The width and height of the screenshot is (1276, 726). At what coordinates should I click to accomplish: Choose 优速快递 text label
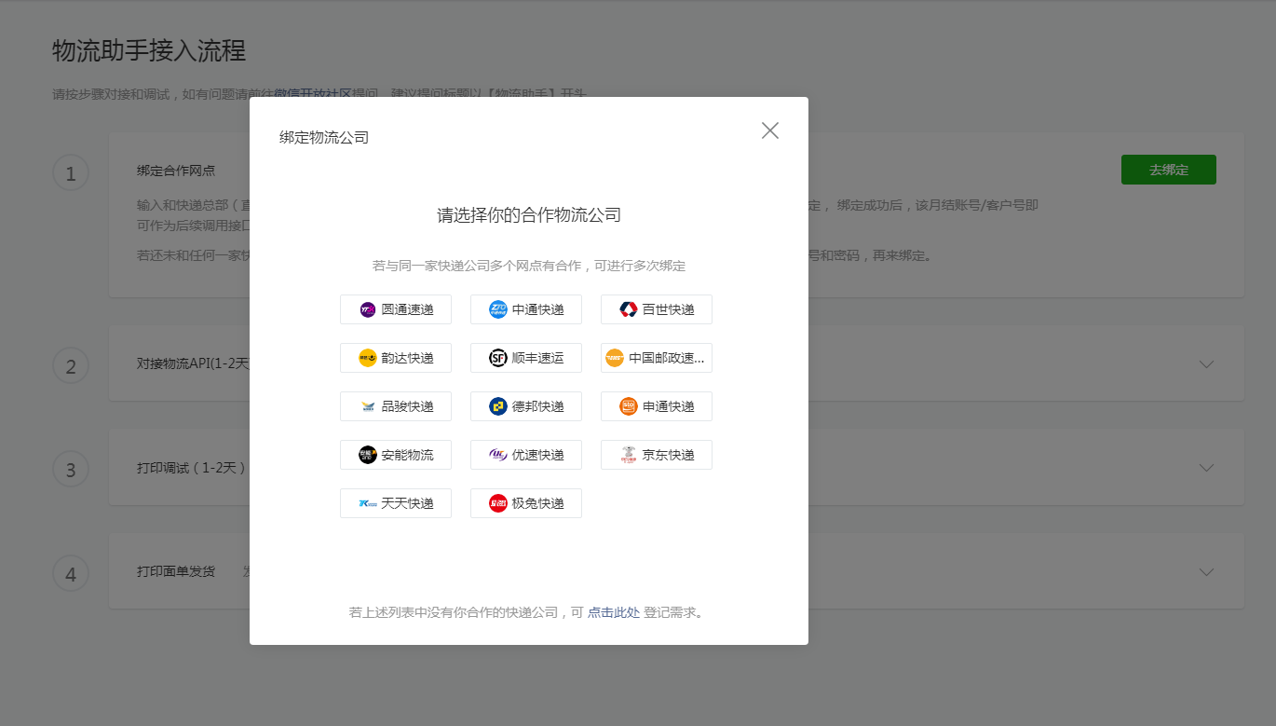coord(538,455)
